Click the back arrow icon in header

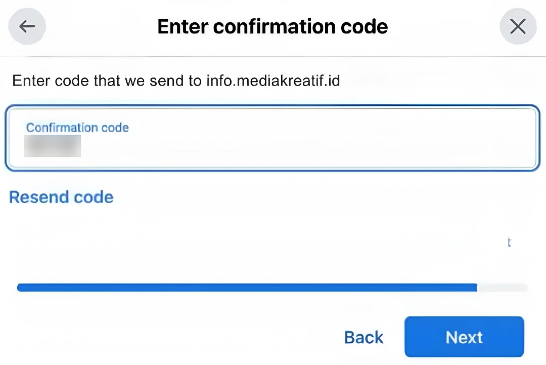pos(27,26)
